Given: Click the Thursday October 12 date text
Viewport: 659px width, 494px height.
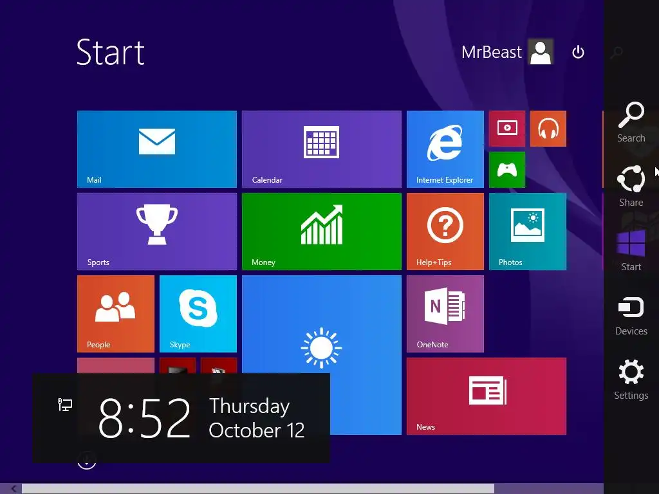Looking at the screenshot, I should click(x=256, y=418).
